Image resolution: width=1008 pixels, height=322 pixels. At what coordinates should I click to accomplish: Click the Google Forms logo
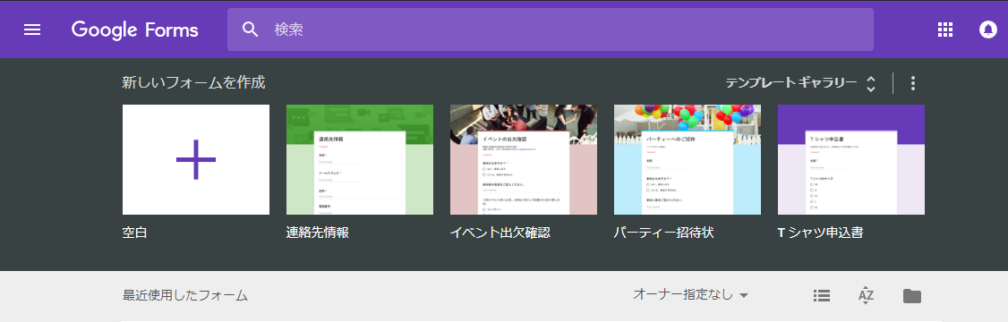[135, 30]
